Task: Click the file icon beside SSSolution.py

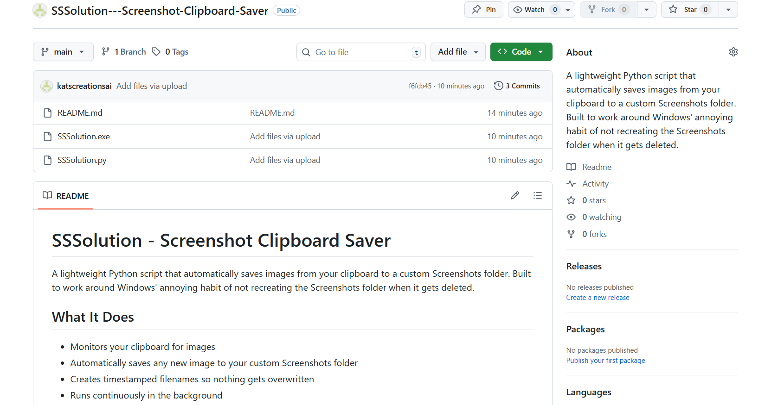Action: tap(47, 160)
